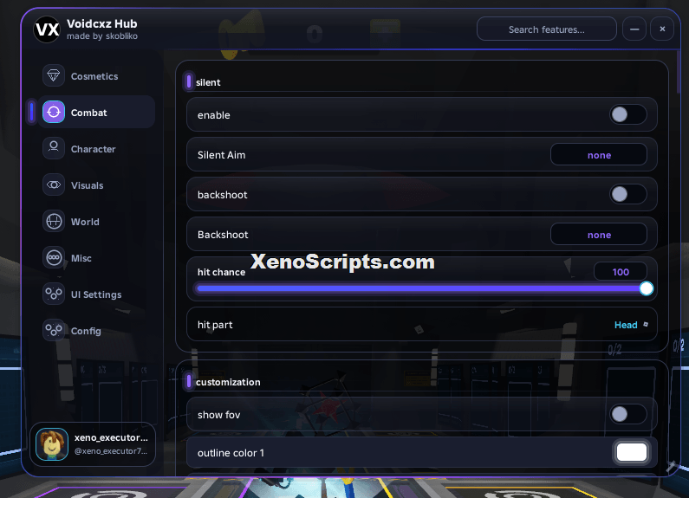Open the Config tab

point(96,331)
